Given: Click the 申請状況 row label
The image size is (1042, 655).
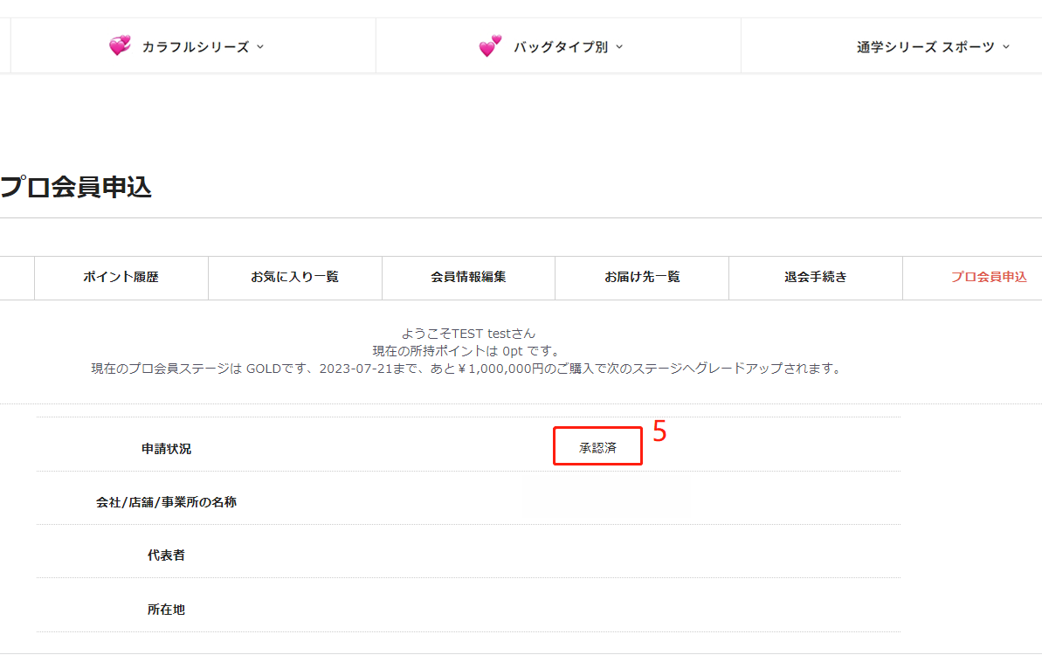Looking at the screenshot, I should pyautogui.click(x=166, y=449).
